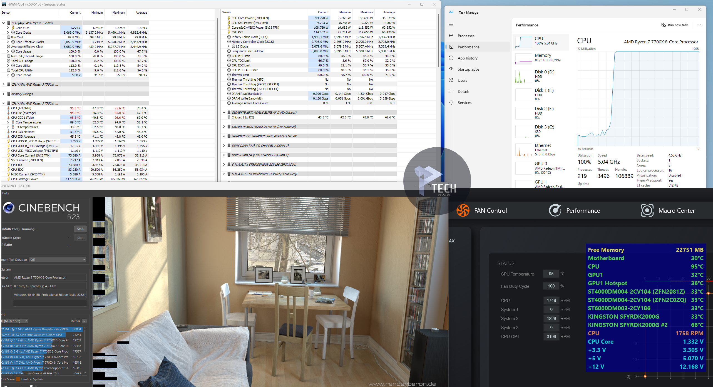
Task: Click the Users icon in Task Manager
Action: click(451, 80)
